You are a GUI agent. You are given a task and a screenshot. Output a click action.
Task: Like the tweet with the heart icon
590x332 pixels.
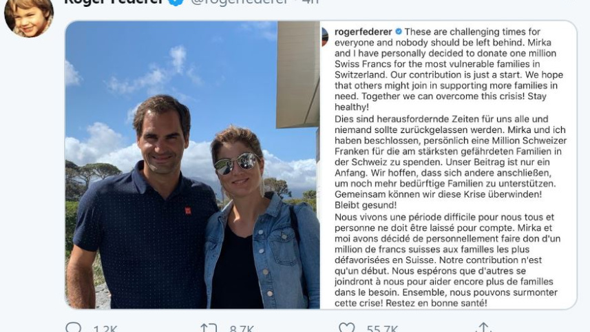[346, 328]
